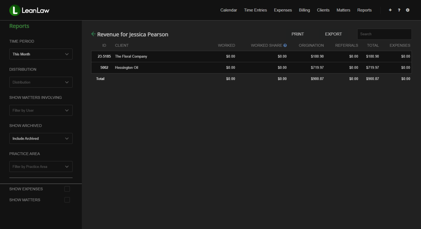
Task: Go to Time Entries
Action: click(255, 10)
